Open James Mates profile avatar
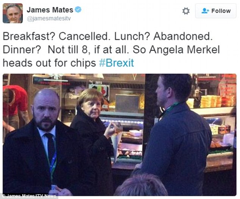Viewport: 240px width, 199px height. click(x=13, y=13)
